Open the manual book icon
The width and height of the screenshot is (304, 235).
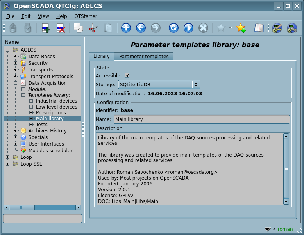point(259,28)
